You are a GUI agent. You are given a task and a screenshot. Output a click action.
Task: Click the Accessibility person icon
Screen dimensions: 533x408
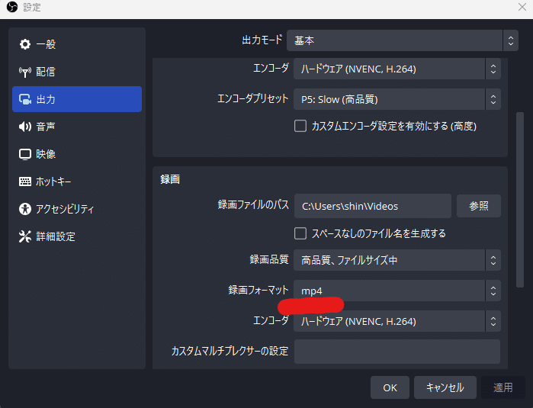click(x=25, y=209)
